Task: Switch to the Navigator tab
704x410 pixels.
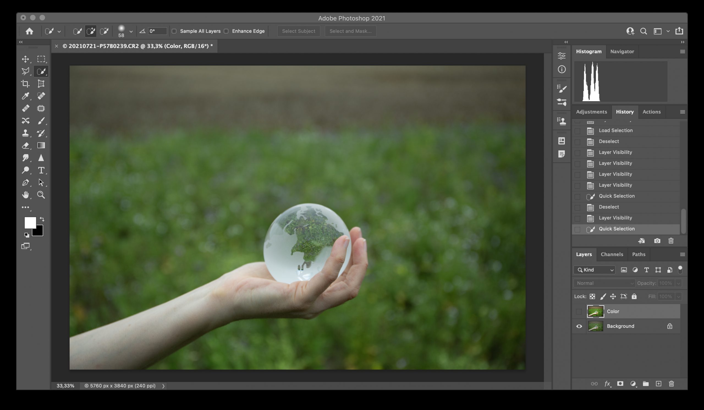Action: click(x=622, y=51)
